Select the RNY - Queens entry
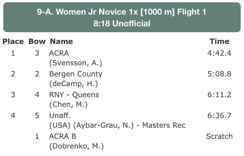This screenshot has width=244, height=156. pos(74,95)
